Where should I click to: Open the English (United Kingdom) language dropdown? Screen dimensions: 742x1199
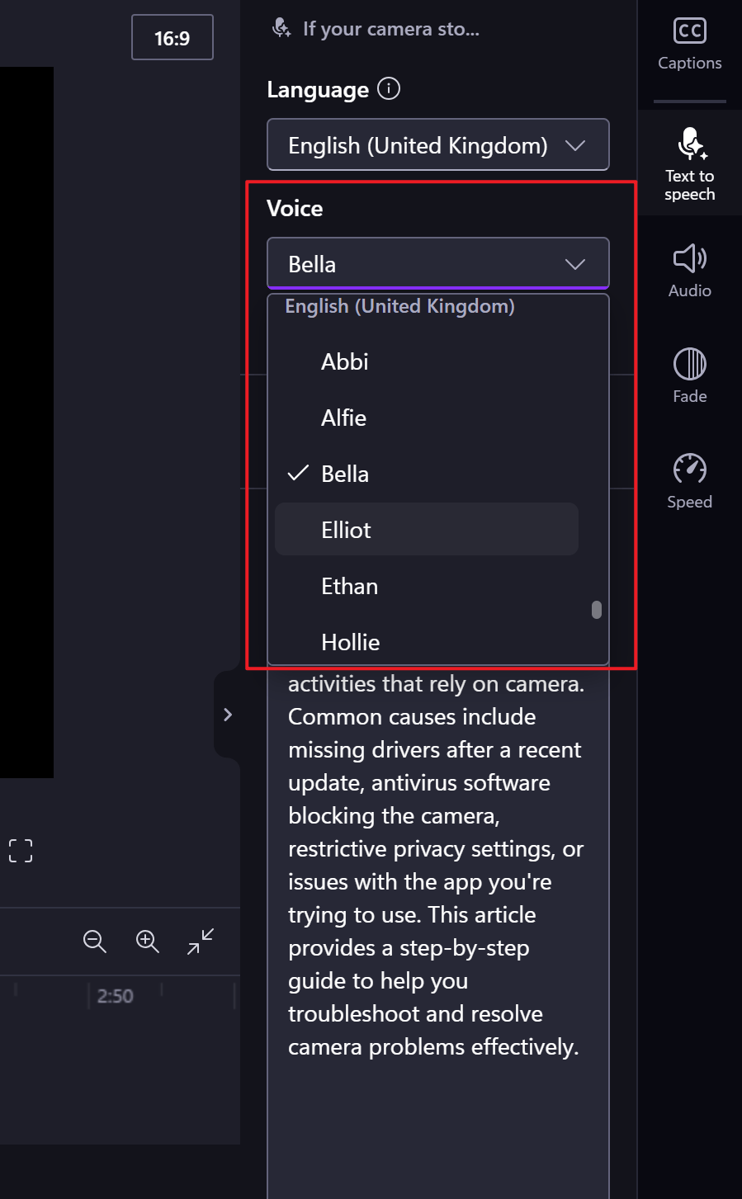click(437, 145)
